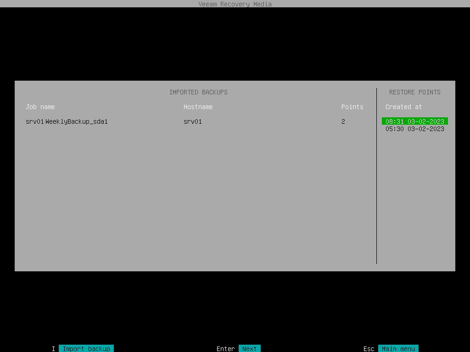This screenshot has height=352, width=470.
Task: Select the srv01 WeeklyBackup_sda1 job
Action: tap(67, 121)
